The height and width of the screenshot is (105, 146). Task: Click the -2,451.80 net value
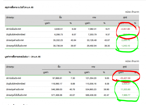(x=125, y=29)
